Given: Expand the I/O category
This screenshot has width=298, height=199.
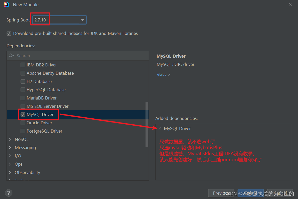Looking at the screenshot, I should coord(10,156).
